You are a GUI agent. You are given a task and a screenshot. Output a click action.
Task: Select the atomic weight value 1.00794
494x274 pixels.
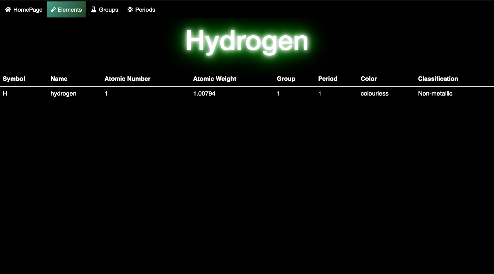point(204,94)
